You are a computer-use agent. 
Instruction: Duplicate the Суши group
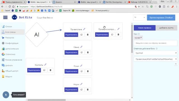(82, 71)
